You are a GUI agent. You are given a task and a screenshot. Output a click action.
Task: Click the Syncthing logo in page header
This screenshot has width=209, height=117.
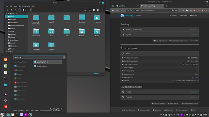pyautogui.click(x=127, y=16)
